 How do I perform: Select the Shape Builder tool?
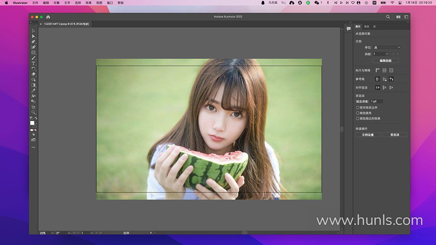click(x=33, y=80)
